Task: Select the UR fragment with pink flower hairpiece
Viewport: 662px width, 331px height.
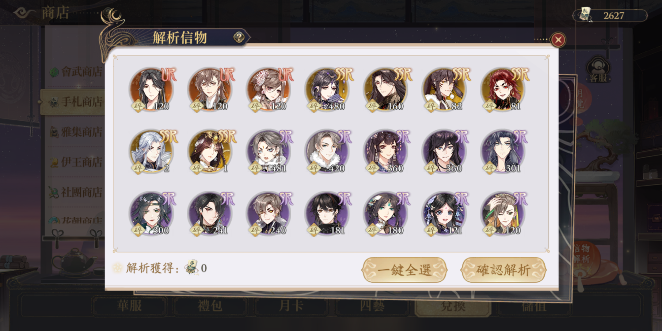Action: point(269,89)
